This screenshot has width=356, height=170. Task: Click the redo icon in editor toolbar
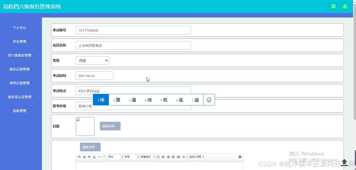point(89,157)
